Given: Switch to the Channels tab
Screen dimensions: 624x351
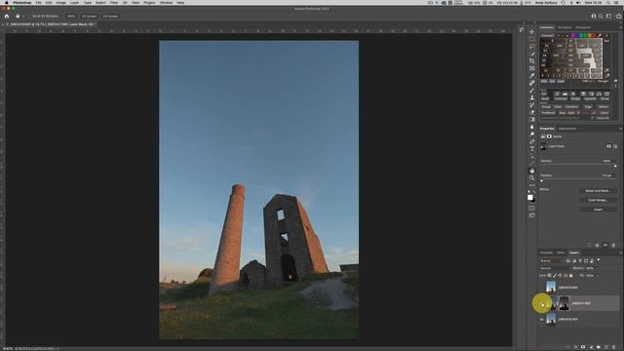Looking at the screenshot, I should coord(546,253).
